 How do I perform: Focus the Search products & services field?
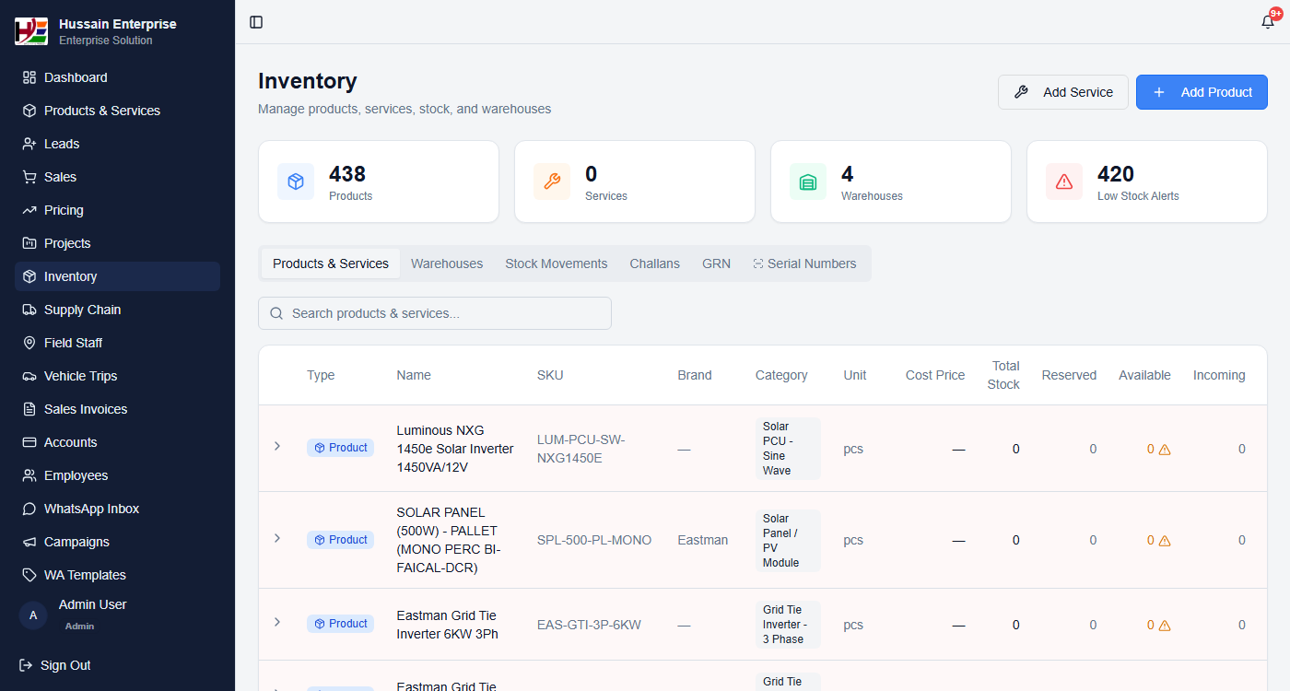tap(435, 313)
